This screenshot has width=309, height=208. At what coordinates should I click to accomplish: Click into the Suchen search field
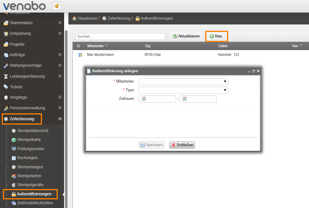click(120, 37)
